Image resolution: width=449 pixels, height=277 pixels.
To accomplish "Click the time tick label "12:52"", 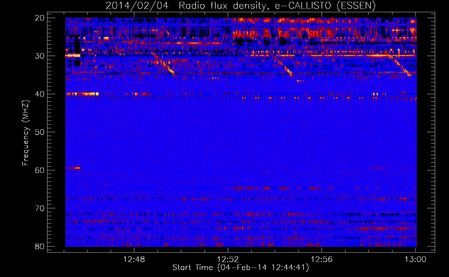I will point(228,260).
